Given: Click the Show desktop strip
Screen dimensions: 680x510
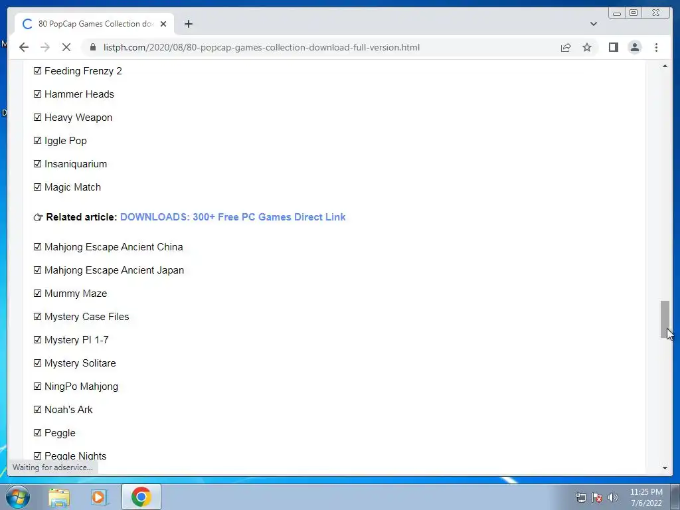Looking at the screenshot, I should coord(675,497).
